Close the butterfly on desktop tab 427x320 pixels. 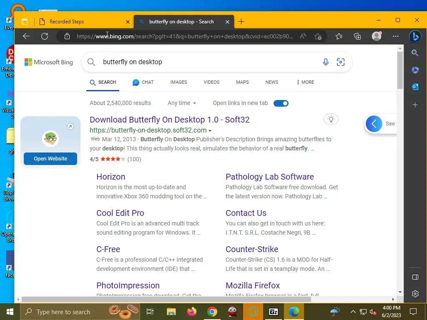coord(227,22)
